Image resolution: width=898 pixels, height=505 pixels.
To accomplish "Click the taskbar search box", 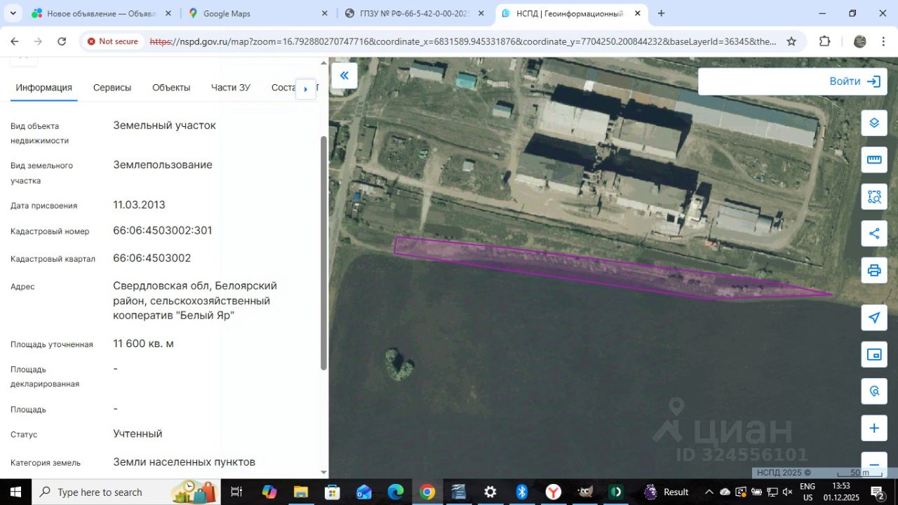I will 126,492.
